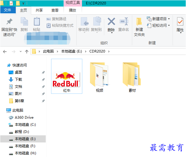Click the Delete (删除) X icon
The image size is (186, 157).
tap(111, 21)
